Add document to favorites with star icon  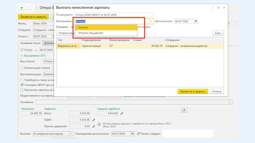tap(36, 8)
